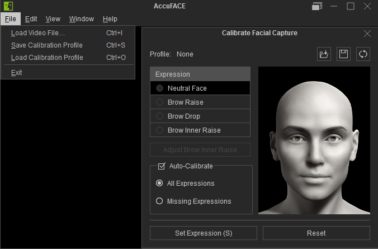This screenshot has width=378, height=249.
Task: Click the AccuFACE title bar text
Action: click(x=170, y=6)
